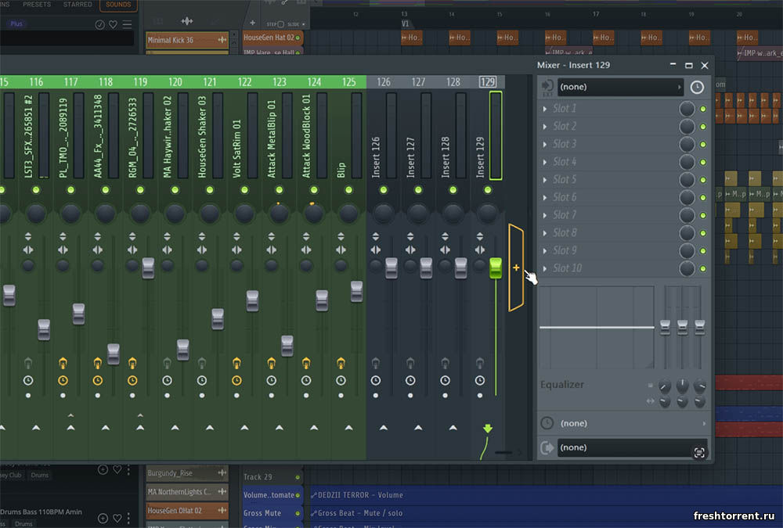
Task: Click green routing arrow under Insert 129
Action: click(488, 428)
